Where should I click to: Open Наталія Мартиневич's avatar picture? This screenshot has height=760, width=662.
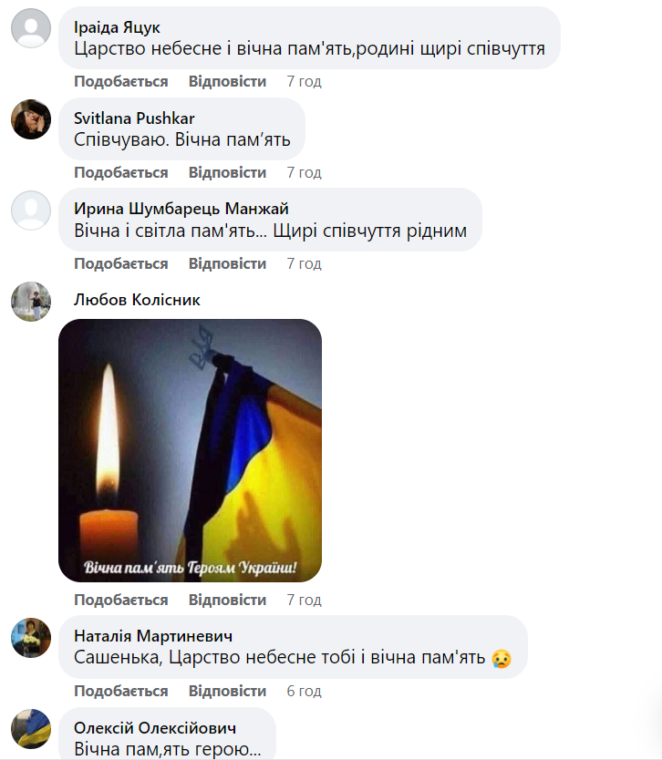[31, 638]
